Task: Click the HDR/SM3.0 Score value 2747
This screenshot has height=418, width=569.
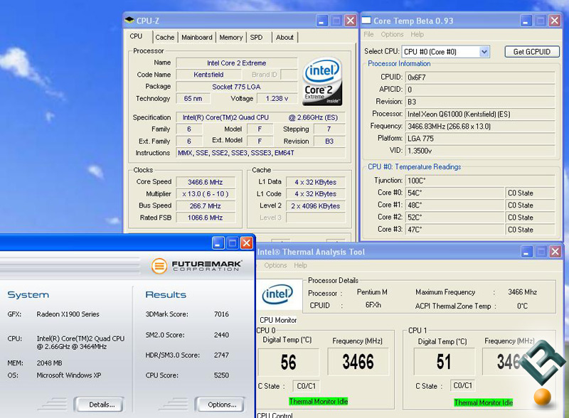Action: tap(221, 355)
